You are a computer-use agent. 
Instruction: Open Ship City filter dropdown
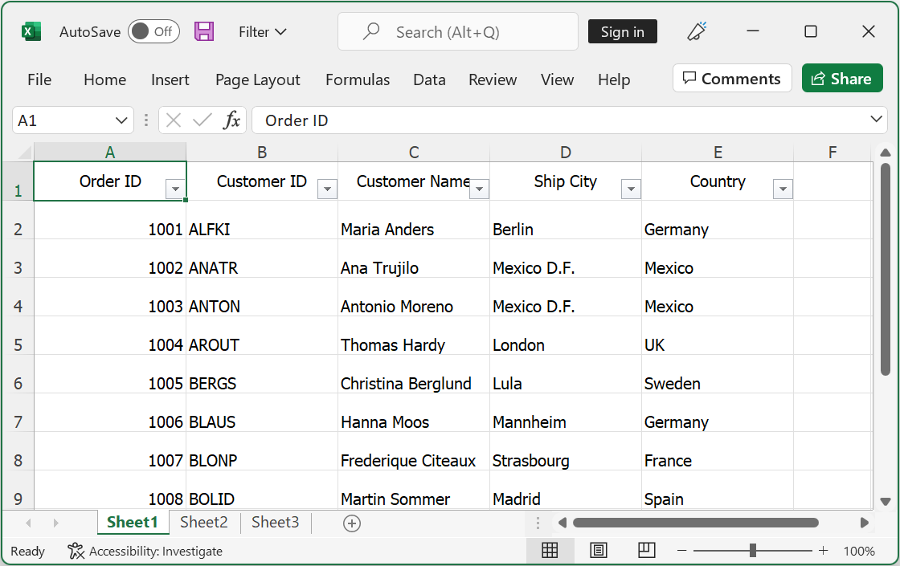pyautogui.click(x=631, y=189)
